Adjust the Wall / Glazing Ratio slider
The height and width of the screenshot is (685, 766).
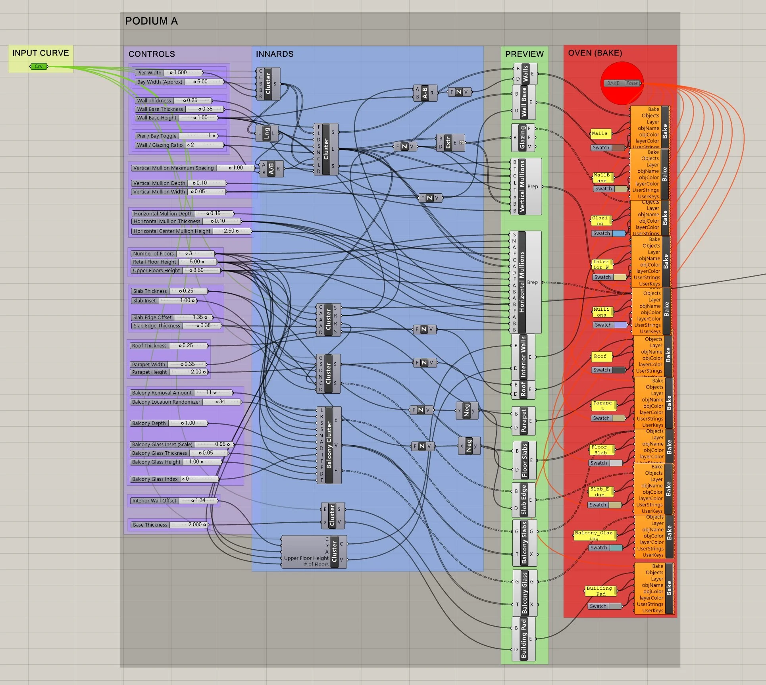pos(179,145)
